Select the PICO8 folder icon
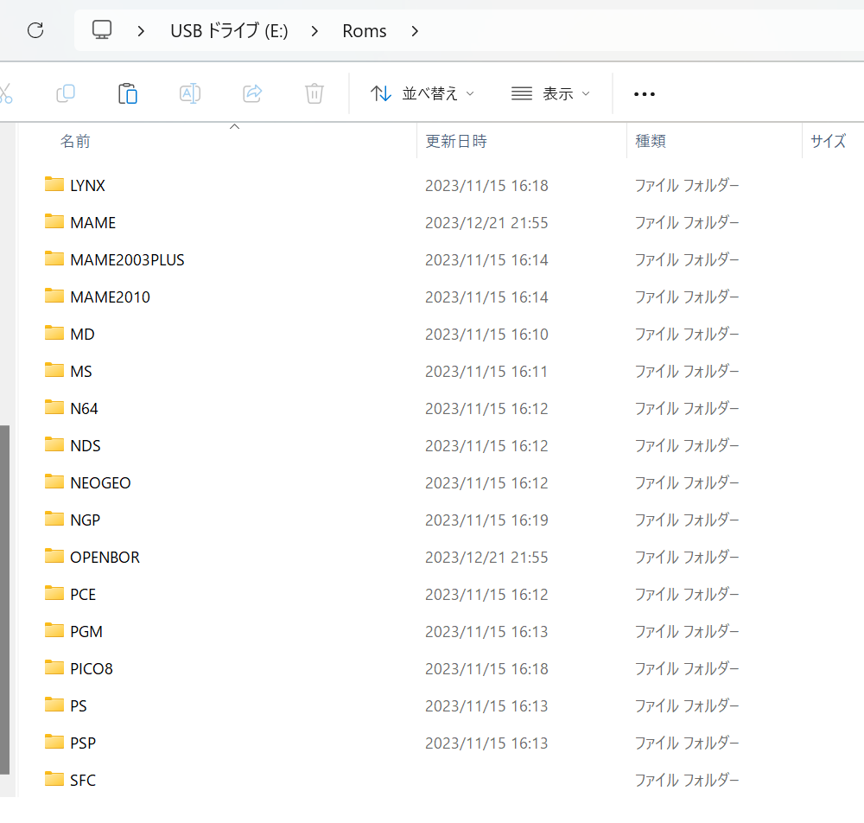The height and width of the screenshot is (823, 864). point(54,667)
